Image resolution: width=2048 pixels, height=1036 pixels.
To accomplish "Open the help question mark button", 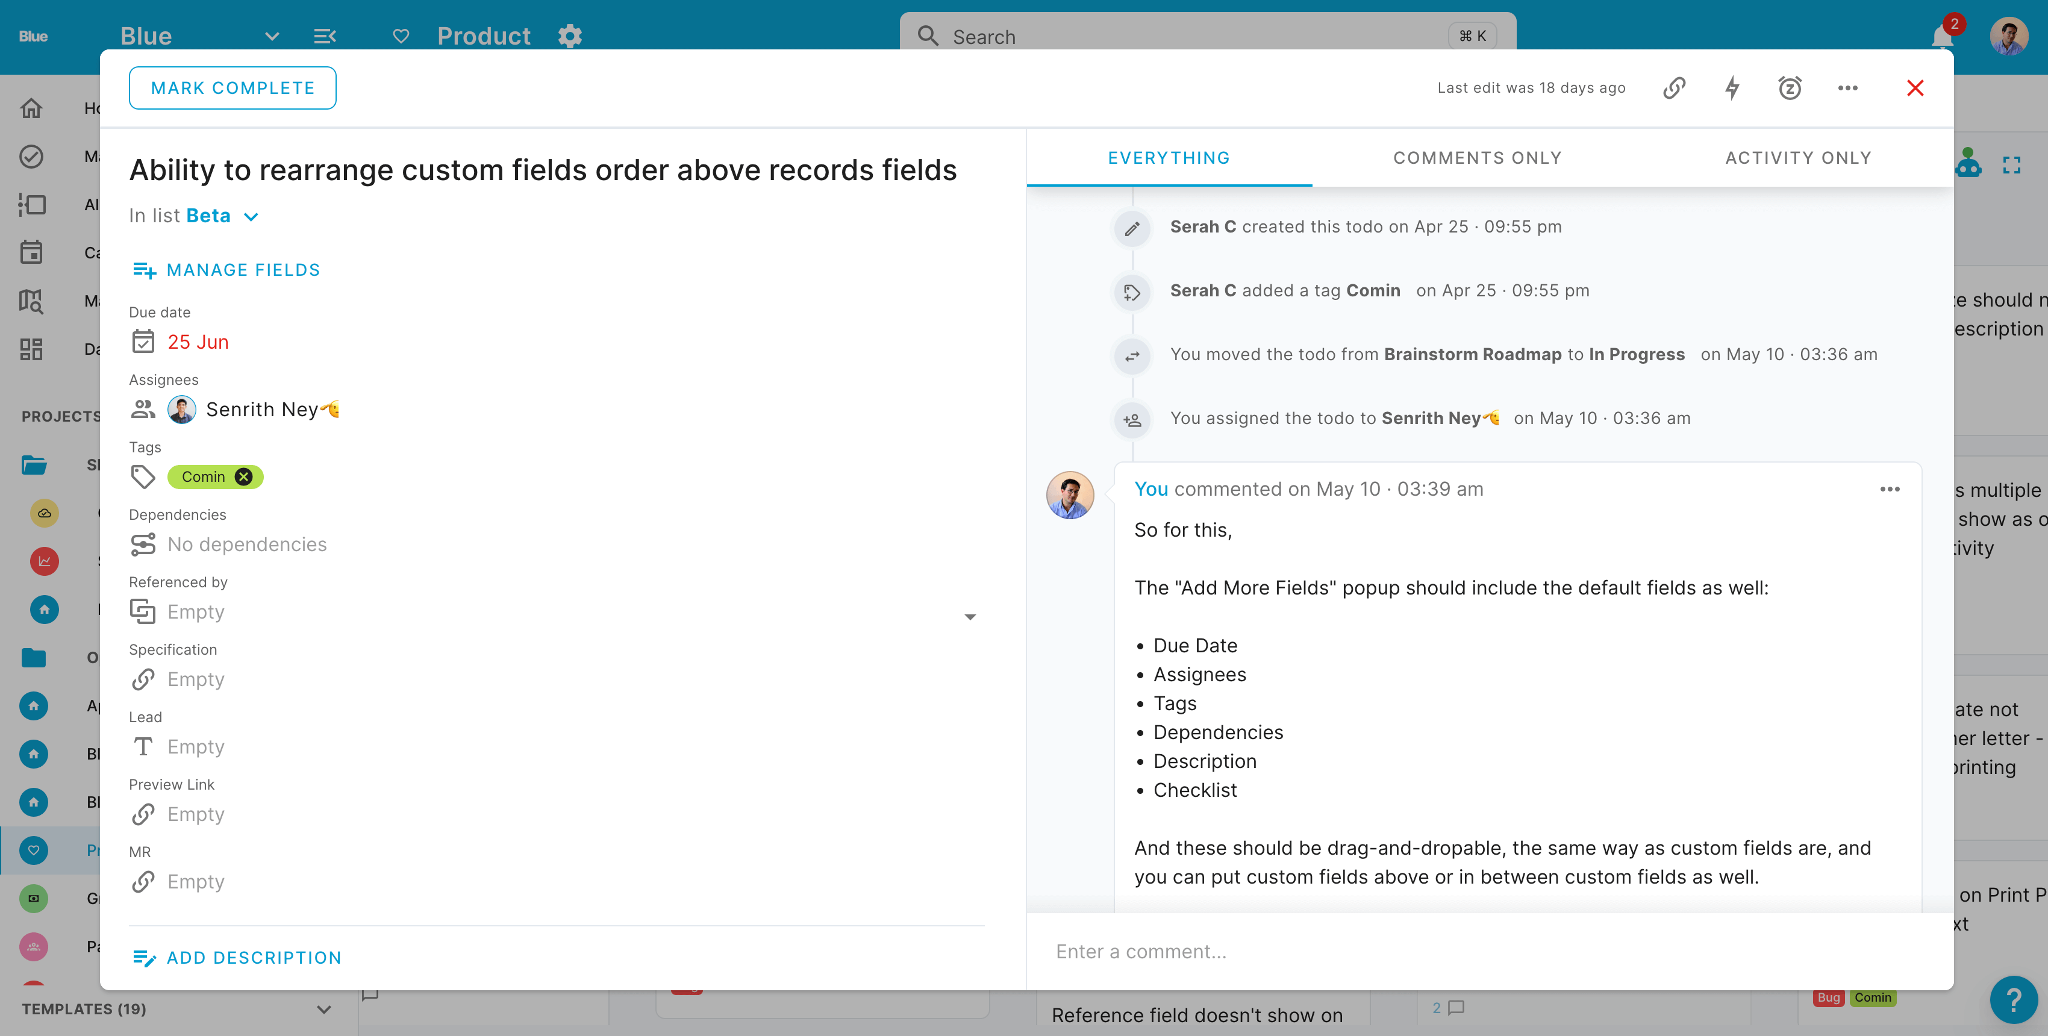I will click(2013, 1000).
